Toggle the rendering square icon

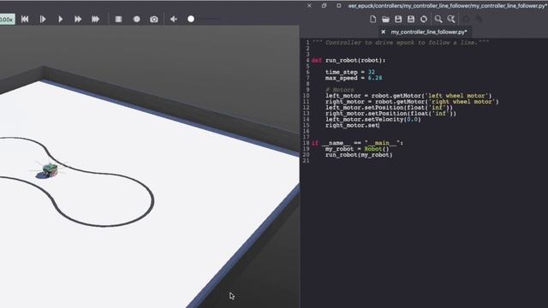(118, 19)
